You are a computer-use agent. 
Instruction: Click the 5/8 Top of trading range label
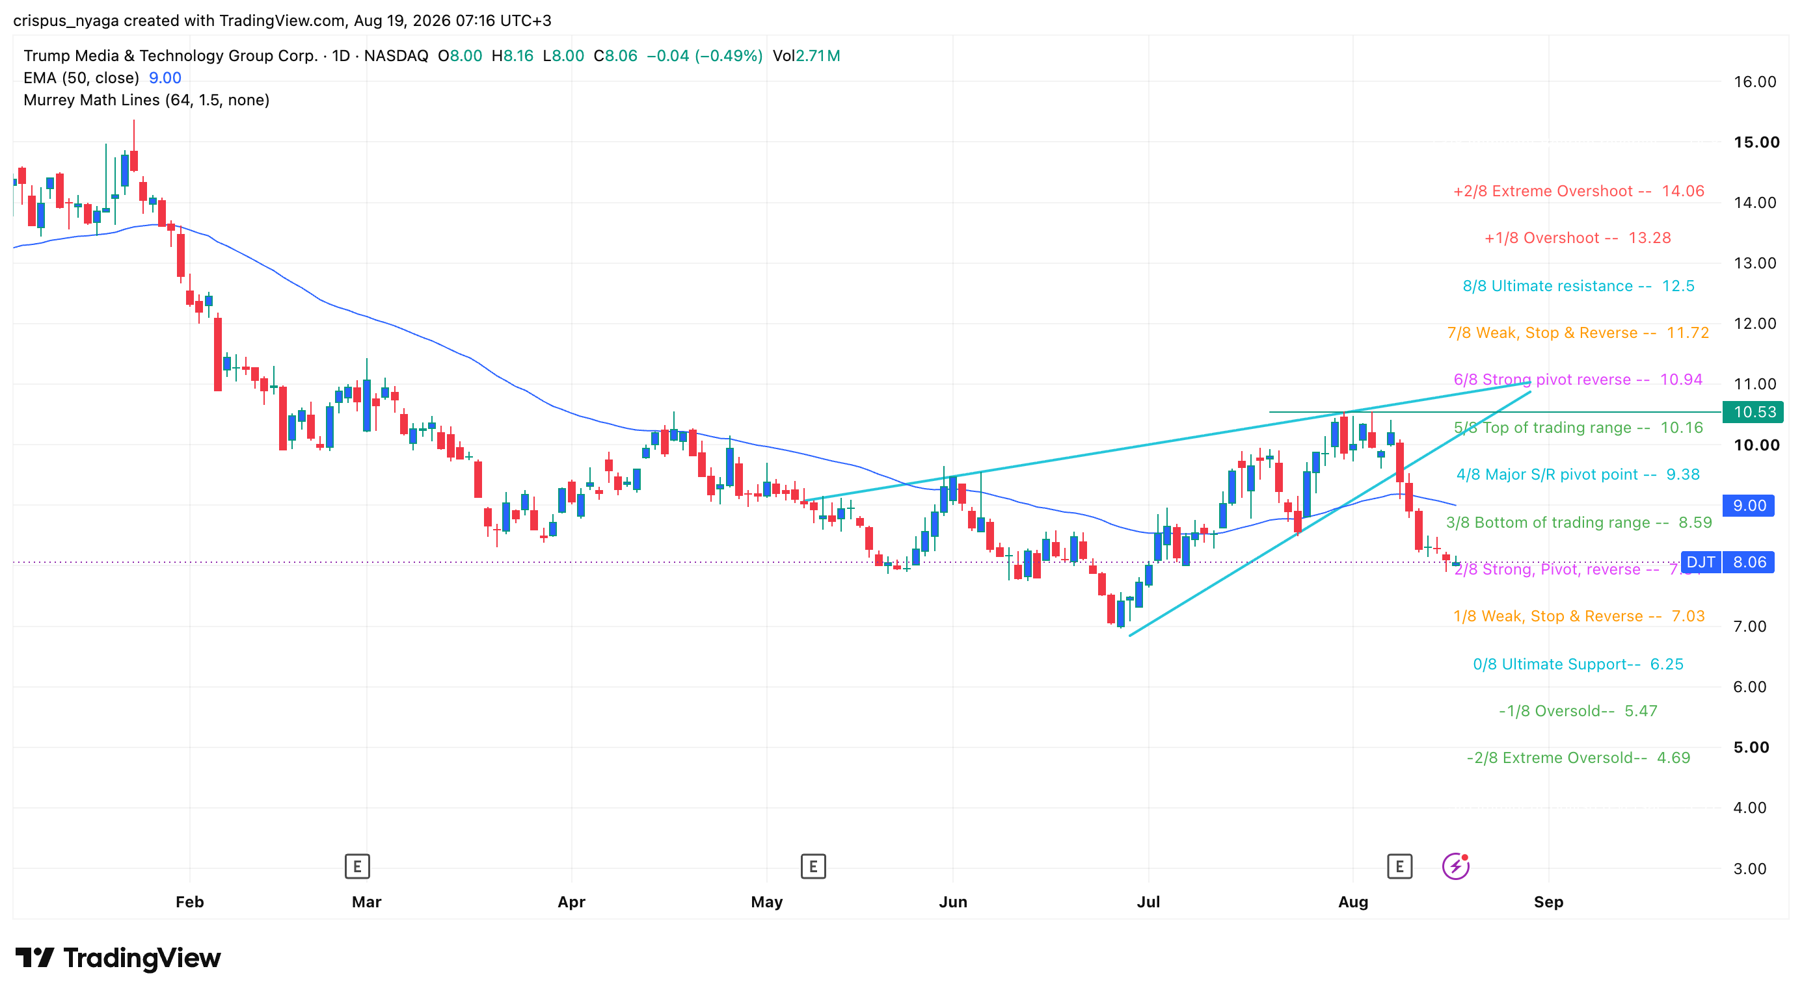tap(1578, 428)
